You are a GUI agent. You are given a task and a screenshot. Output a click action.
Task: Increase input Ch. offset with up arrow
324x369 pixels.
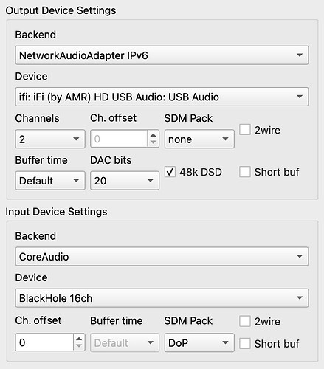pos(79,339)
